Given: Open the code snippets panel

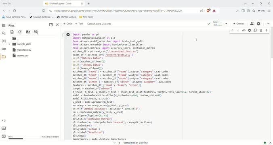Looking at the screenshot, I should (x=4, y=120).
